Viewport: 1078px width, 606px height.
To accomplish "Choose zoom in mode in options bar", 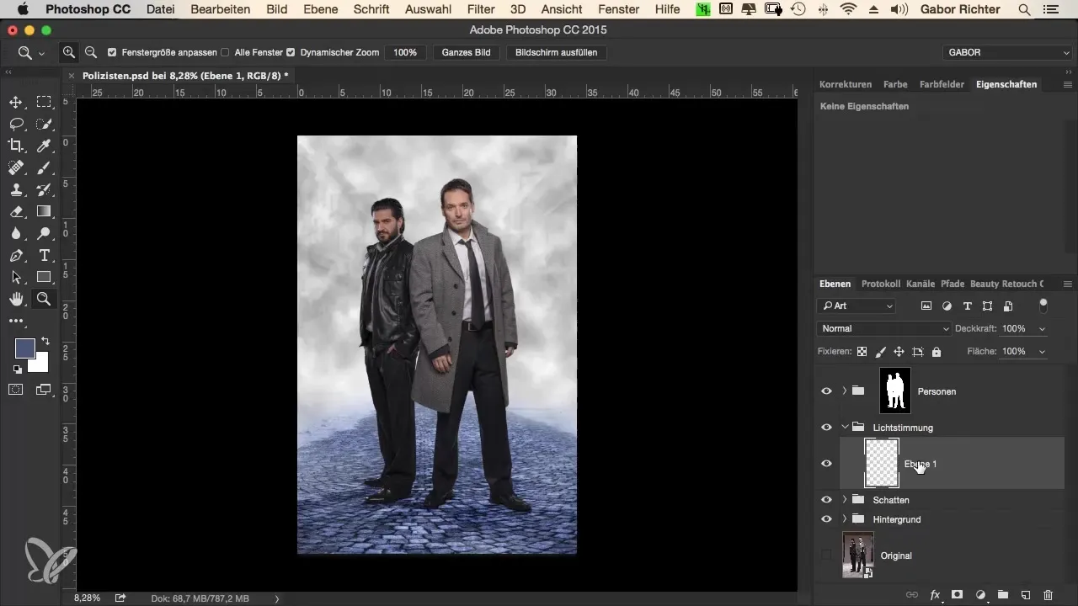I will (69, 52).
